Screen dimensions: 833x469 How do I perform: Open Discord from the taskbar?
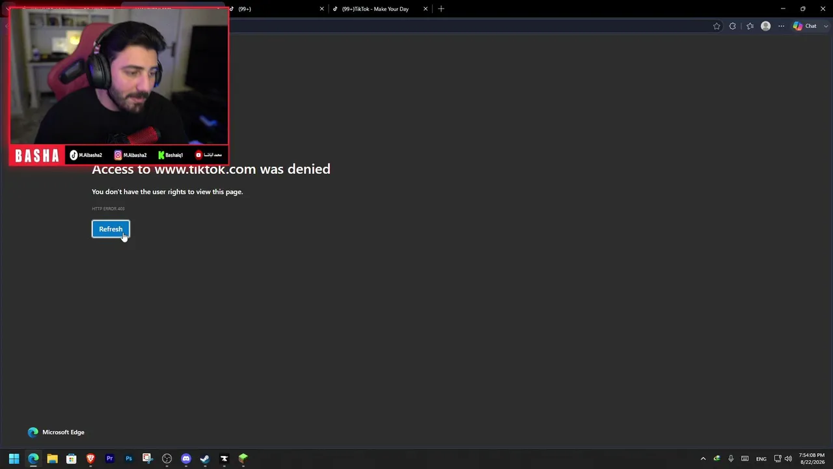(x=186, y=459)
